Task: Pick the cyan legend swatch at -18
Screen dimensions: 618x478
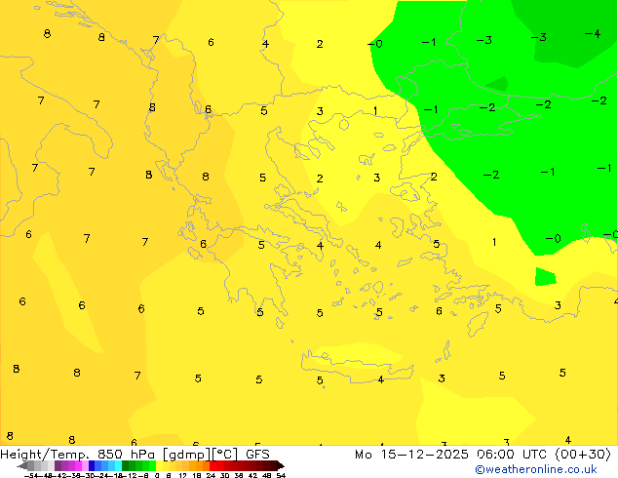Action: pyautogui.click(x=118, y=465)
